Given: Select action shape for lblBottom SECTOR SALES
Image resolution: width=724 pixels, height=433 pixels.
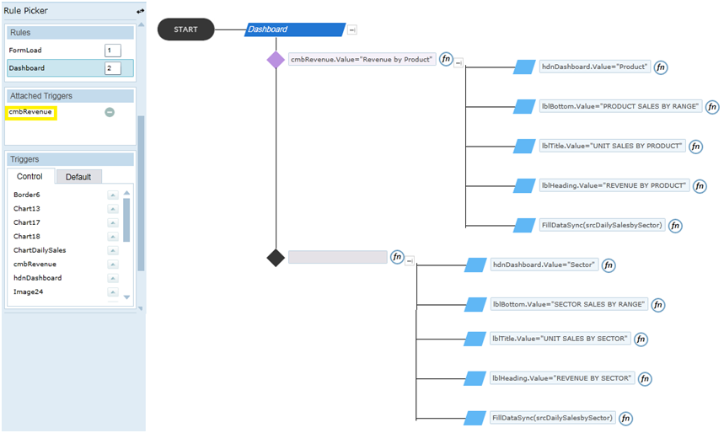Looking at the screenshot, I should 475,305.
